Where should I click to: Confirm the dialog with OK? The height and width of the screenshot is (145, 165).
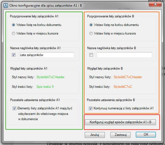(146, 135)
